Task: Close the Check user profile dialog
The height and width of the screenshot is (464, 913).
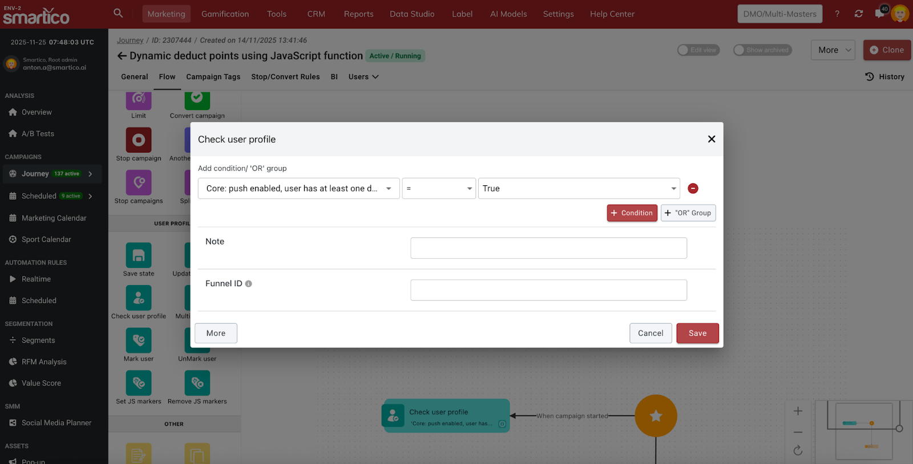Action: click(x=712, y=139)
